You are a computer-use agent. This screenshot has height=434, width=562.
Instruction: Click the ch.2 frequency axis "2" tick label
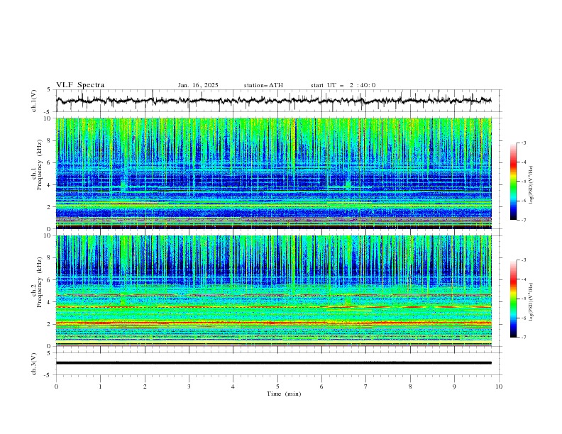coord(50,324)
